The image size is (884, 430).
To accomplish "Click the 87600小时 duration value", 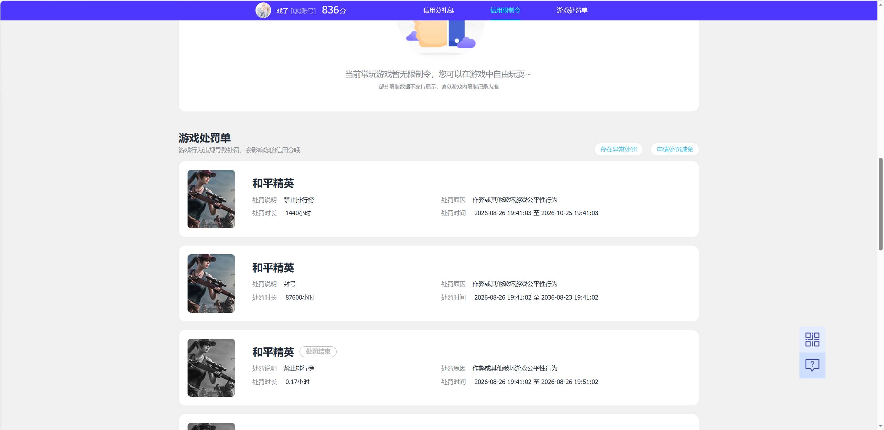I will pyautogui.click(x=300, y=298).
